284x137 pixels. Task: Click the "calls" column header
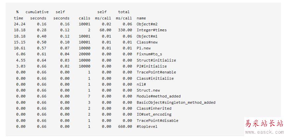coord(84,18)
